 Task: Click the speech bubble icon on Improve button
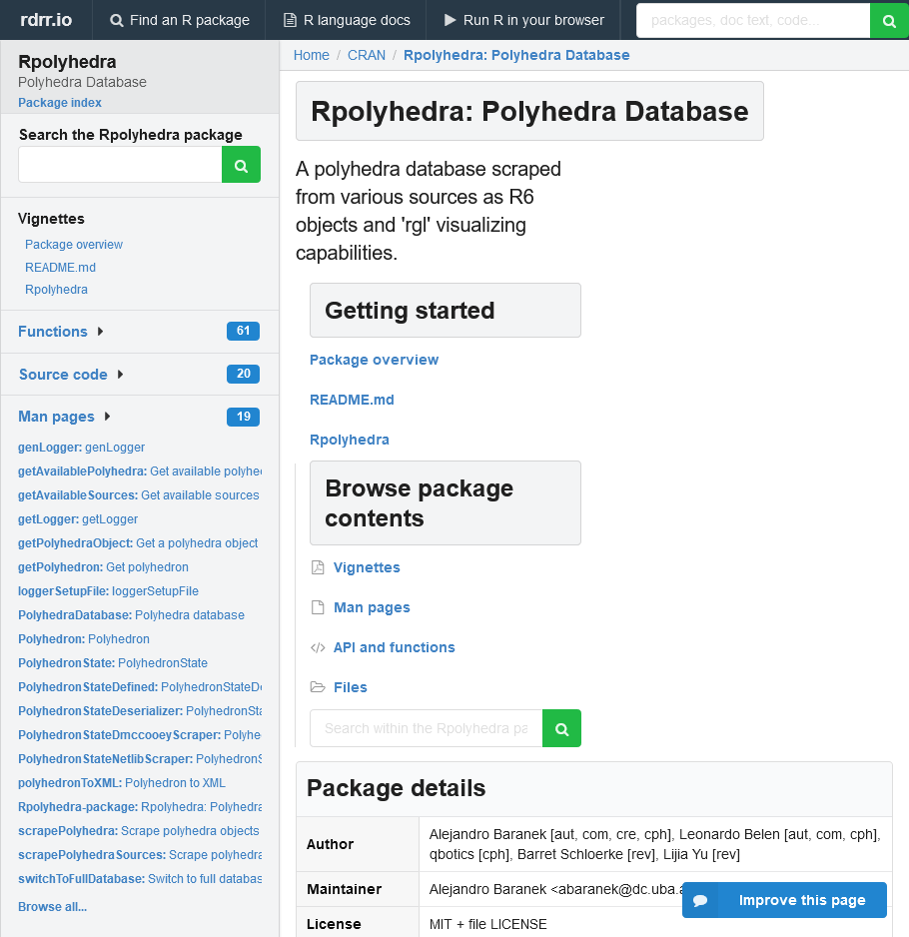pyautogui.click(x=700, y=900)
